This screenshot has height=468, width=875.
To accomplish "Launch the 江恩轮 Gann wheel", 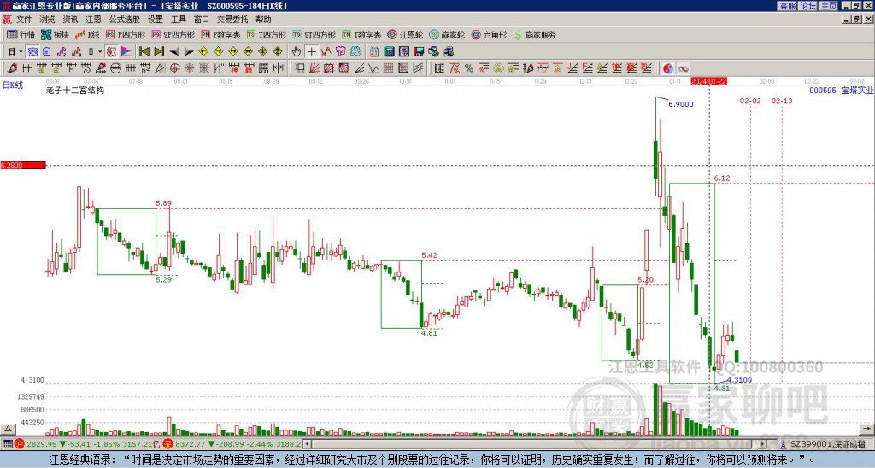I will click(x=405, y=35).
